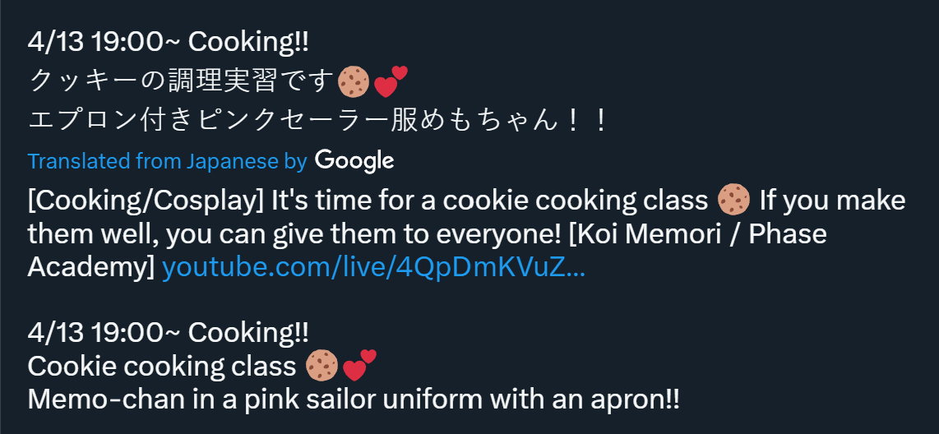The width and height of the screenshot is (939, 434).
Task: Click the cookie emoji in the bottom translated line
Action: 322,366
